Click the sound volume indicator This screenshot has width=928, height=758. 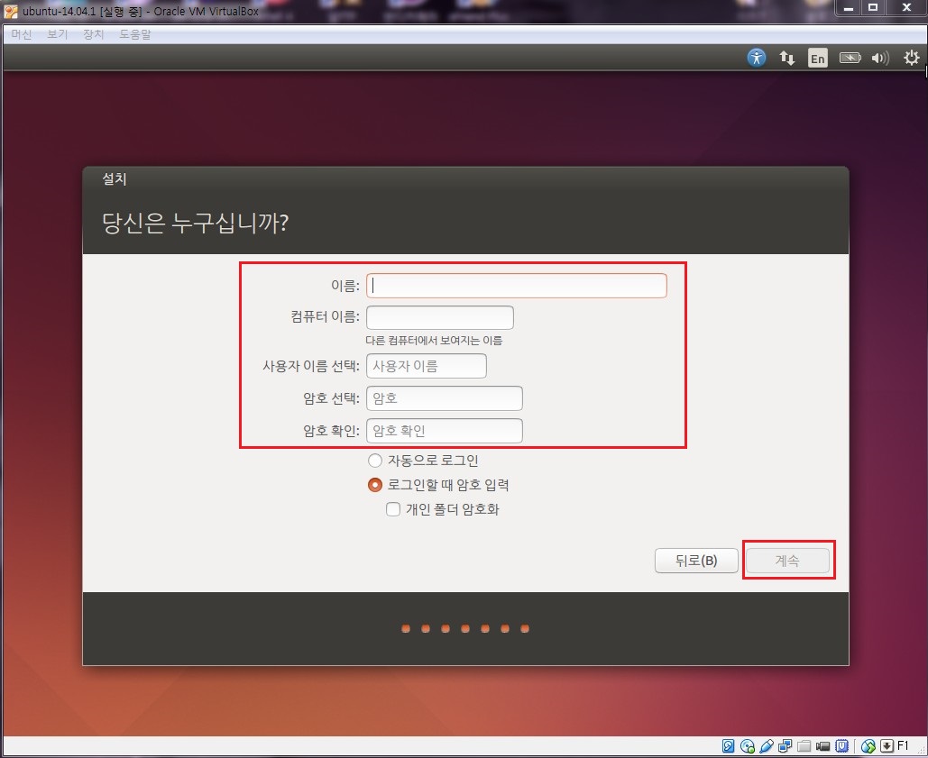click(x=879, y=58)
